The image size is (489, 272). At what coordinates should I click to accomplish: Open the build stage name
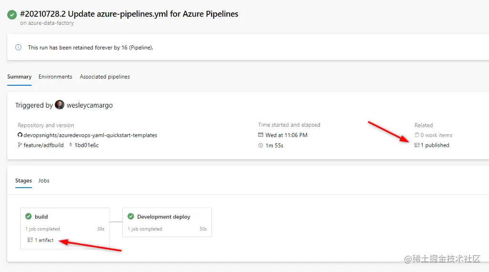(41, 217)
